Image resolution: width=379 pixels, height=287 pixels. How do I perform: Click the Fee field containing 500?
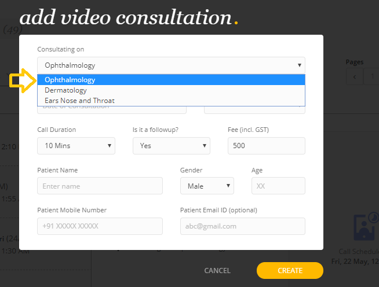pyautogui.click(x=266, y=146)
